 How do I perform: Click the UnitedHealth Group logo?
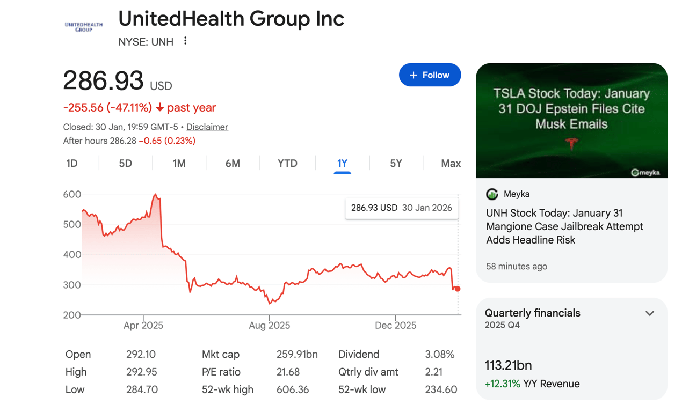point(83,26)
